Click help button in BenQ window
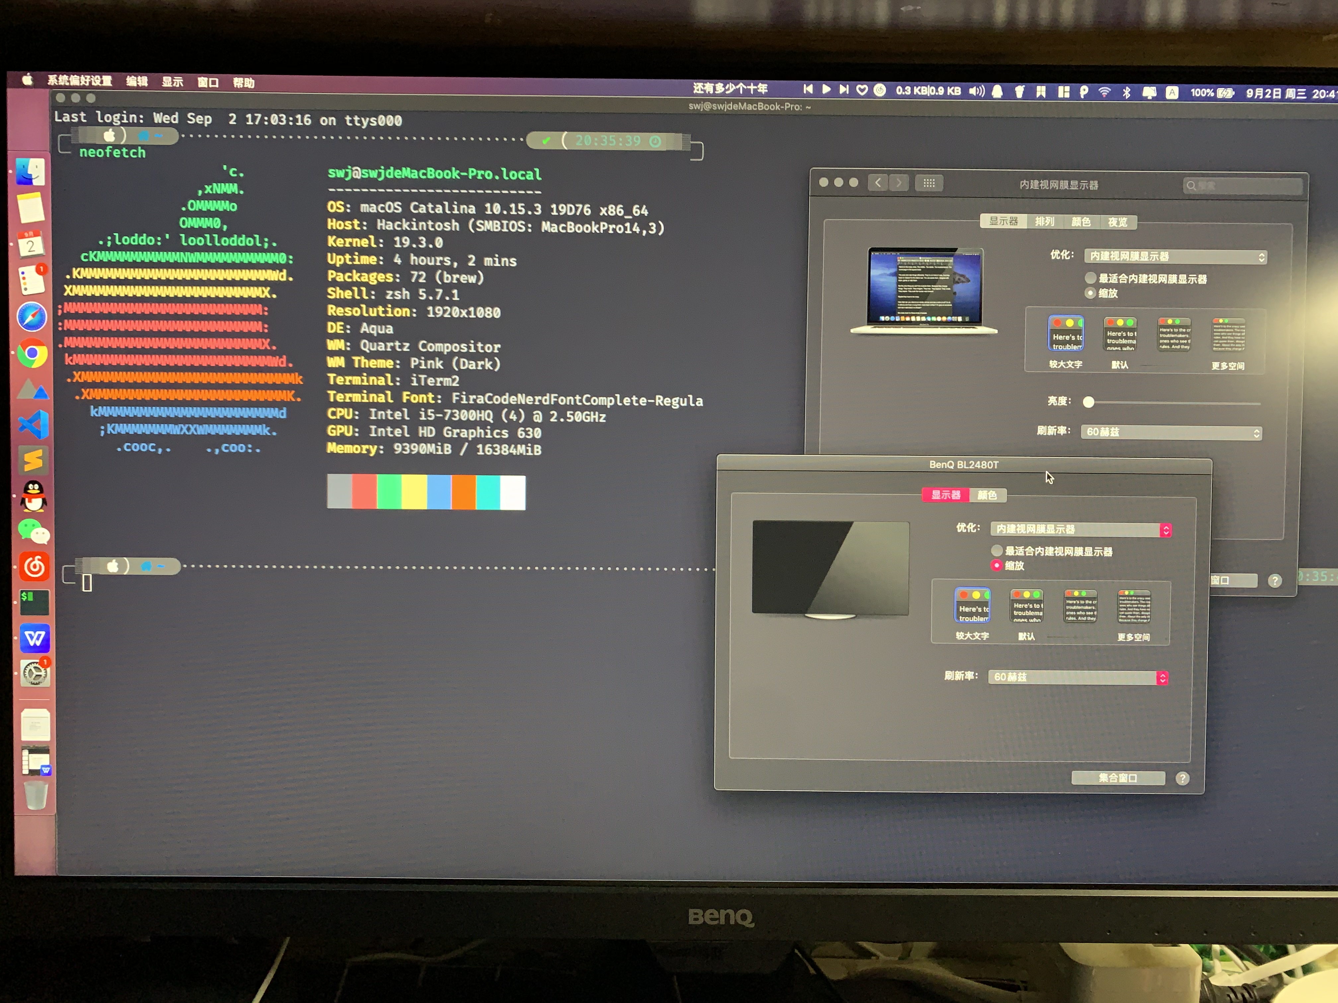Screen dimensions: 1338x1003 pos(1183,779)
